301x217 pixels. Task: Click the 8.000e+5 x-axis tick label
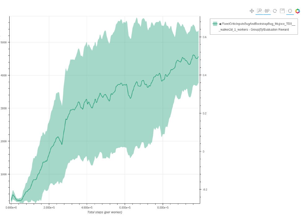tap(163, 207)
